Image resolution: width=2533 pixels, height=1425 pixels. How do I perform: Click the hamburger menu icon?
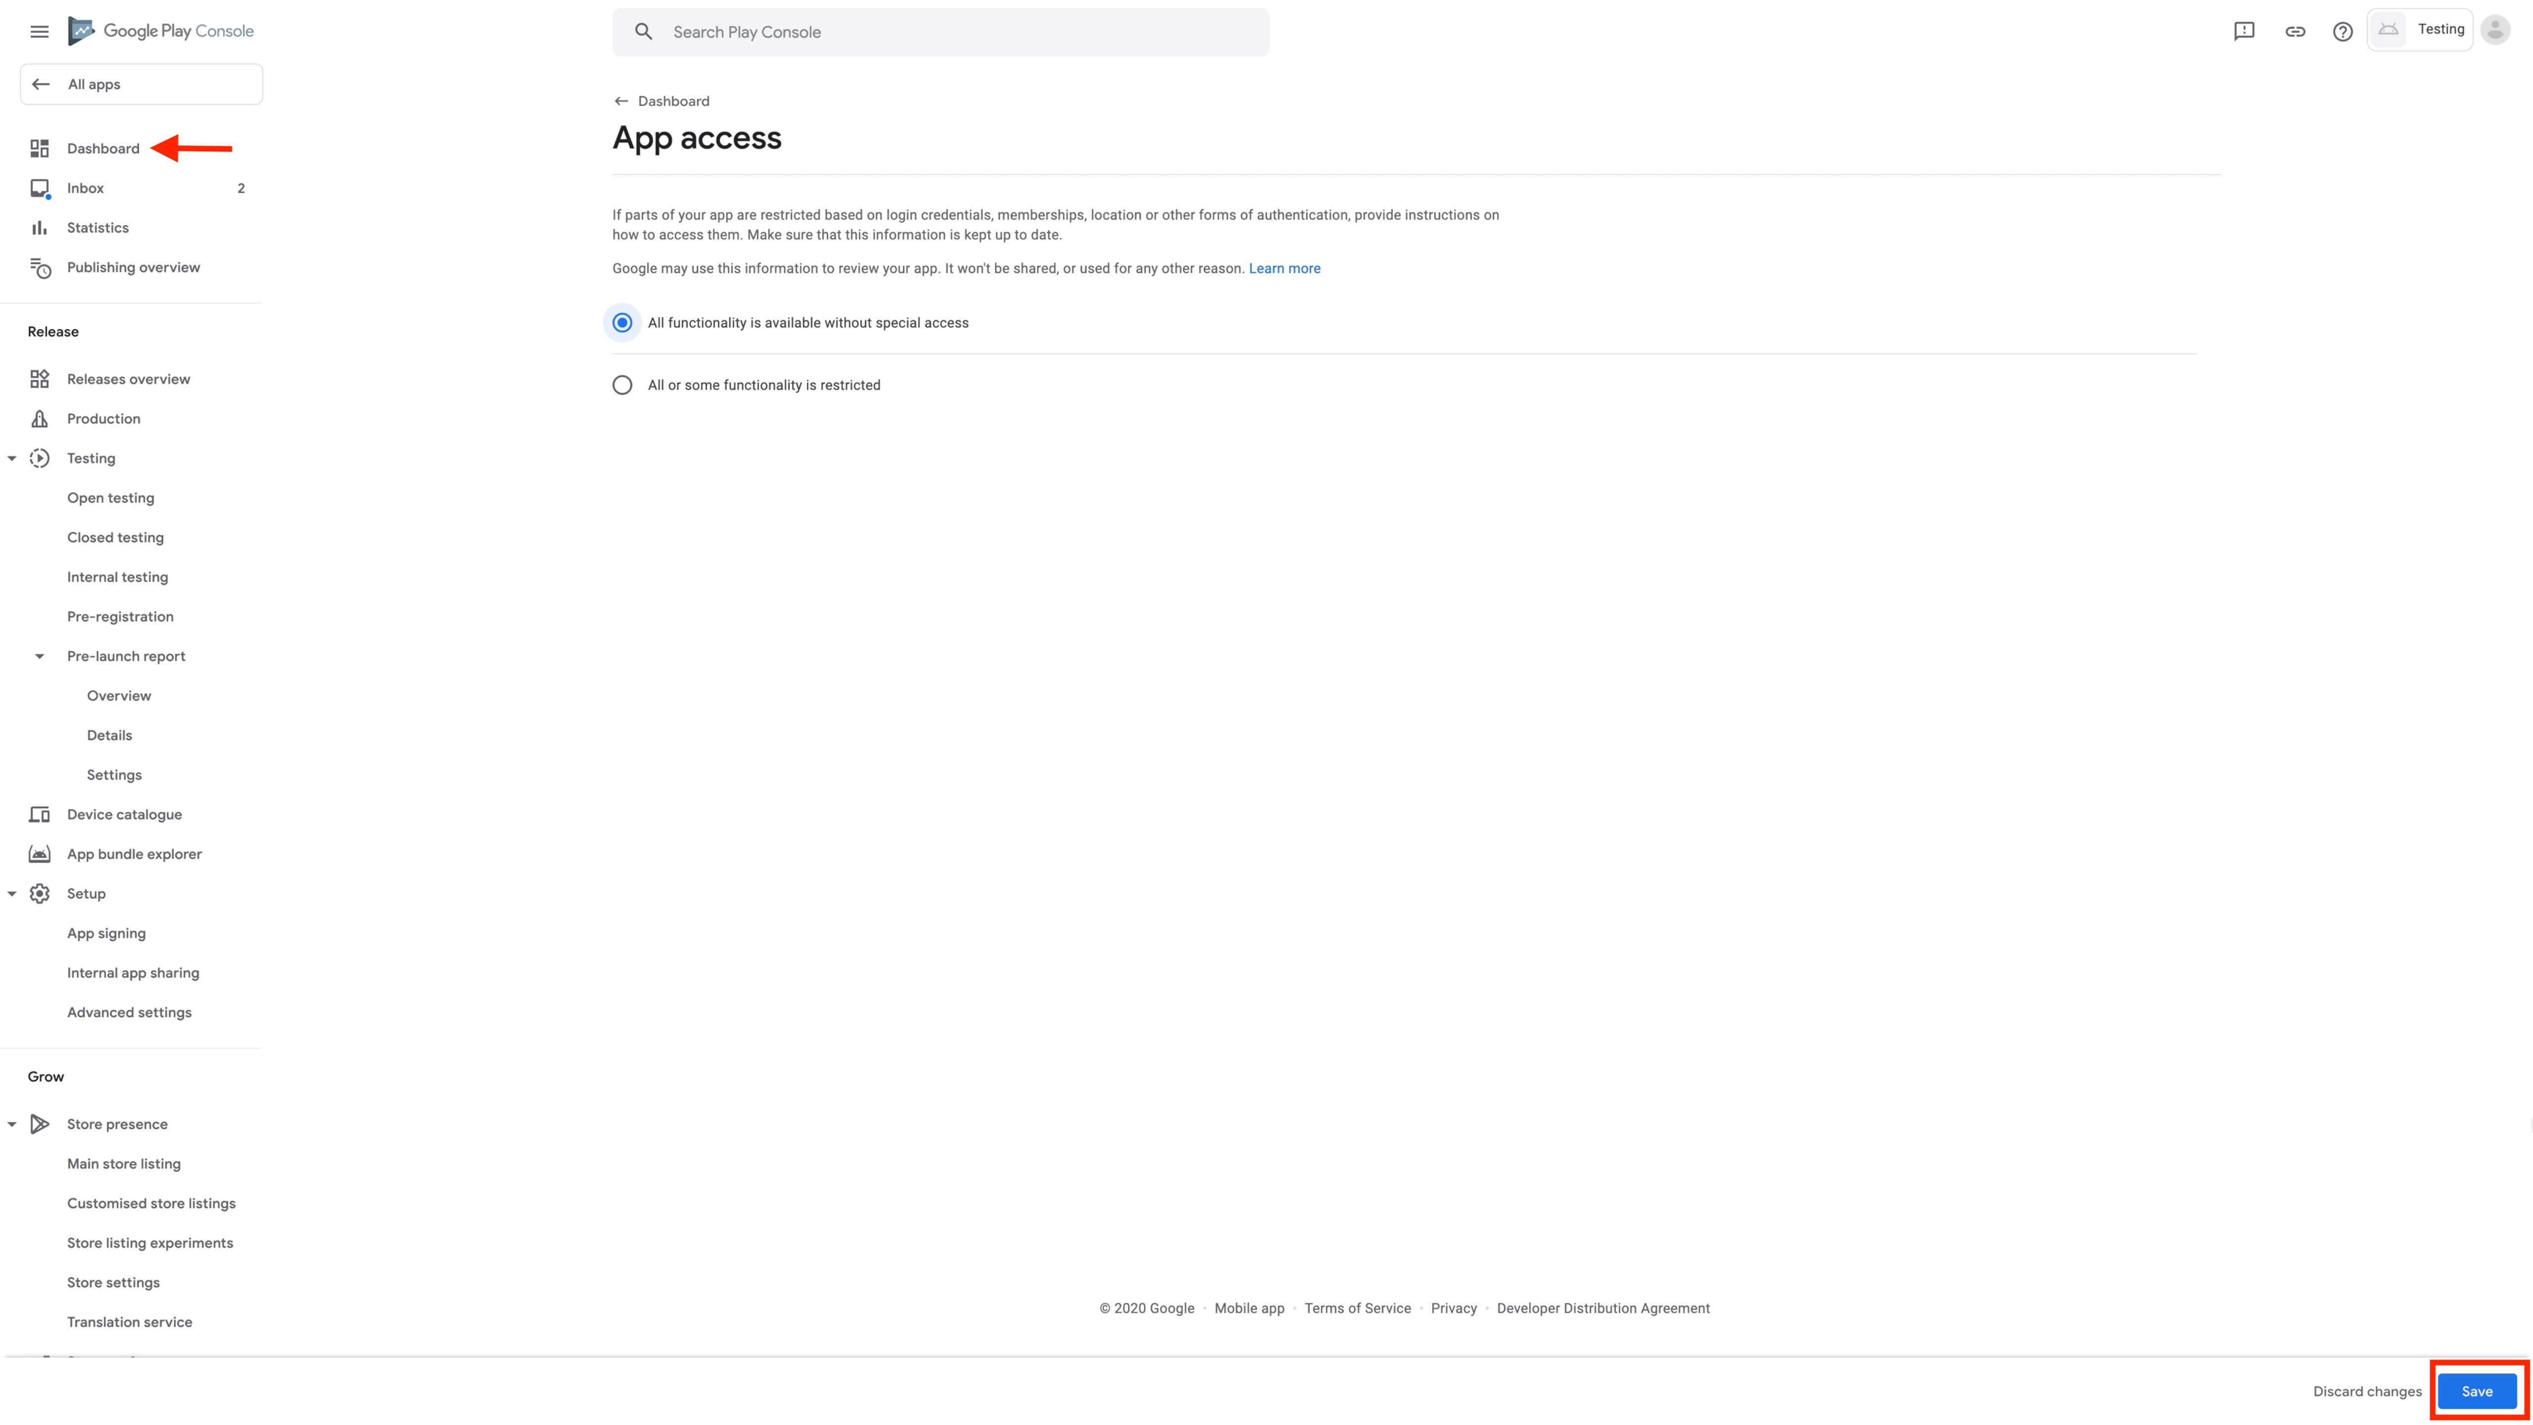coord(40,32)
